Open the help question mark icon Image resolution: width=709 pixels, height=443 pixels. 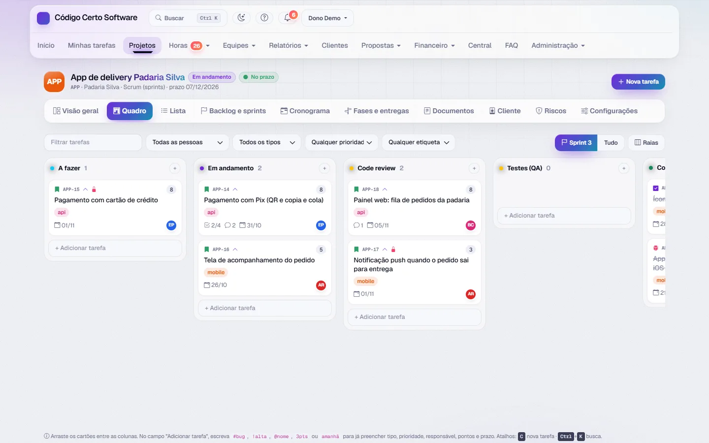click(264, 18)
